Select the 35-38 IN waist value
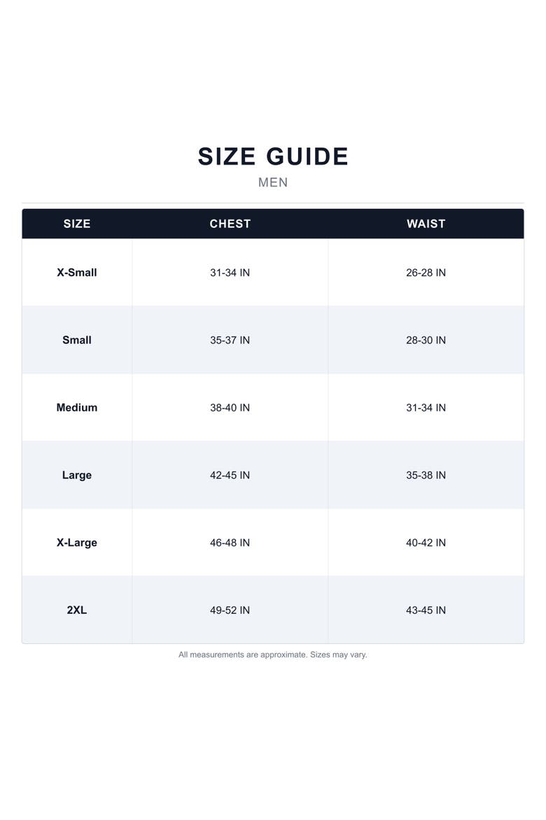546x820 pixels. (x=426, y=475)
